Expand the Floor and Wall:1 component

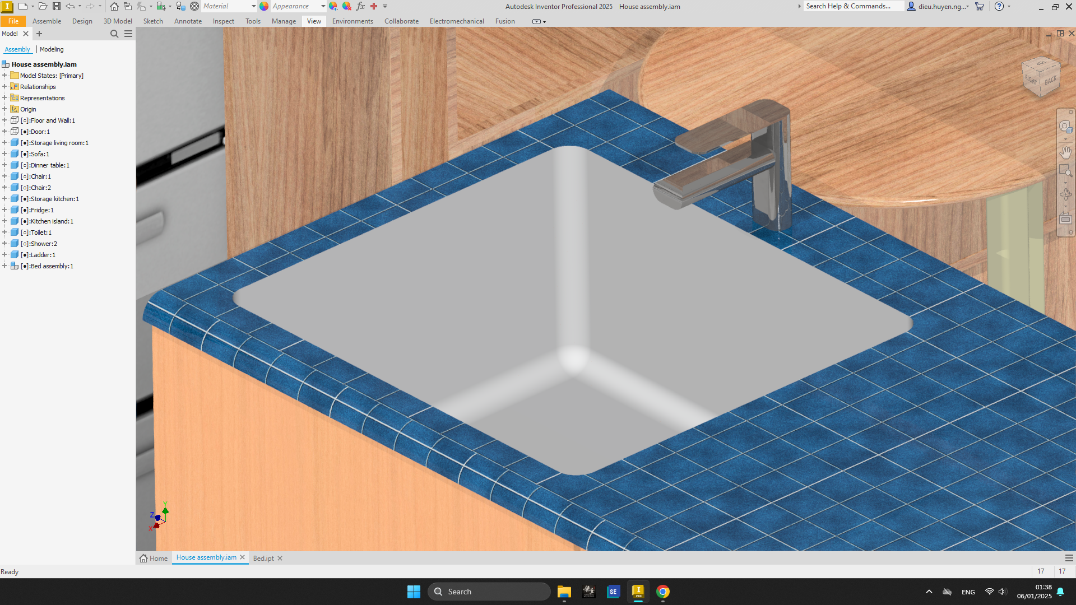[4, 120]
